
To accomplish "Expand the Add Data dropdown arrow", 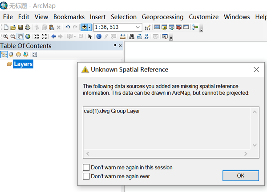I will click(89, 28).
